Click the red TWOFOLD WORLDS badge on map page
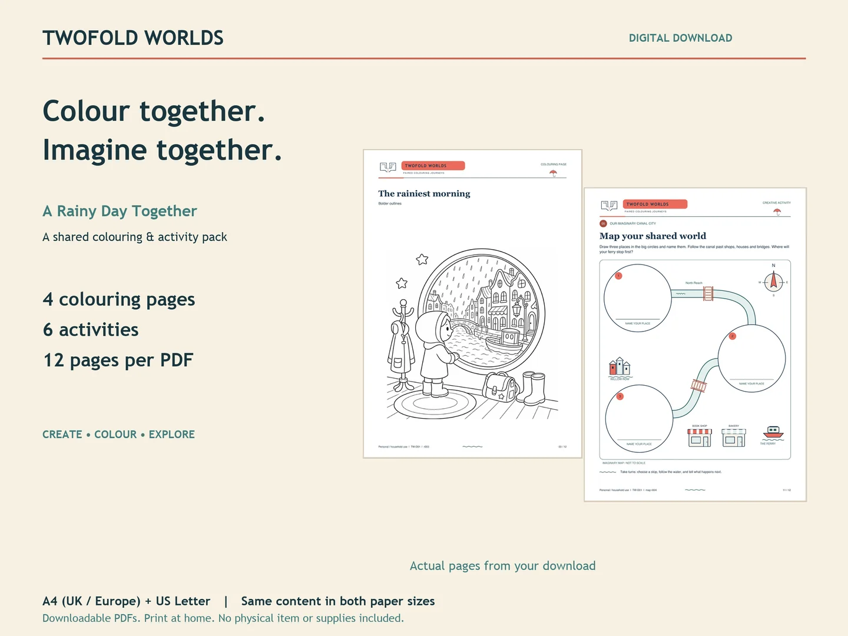The image size is (848, 636). tap(655, 204)
